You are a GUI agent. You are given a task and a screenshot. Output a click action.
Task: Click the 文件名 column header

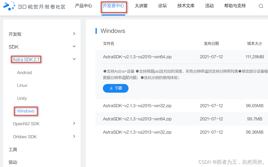coord(108,44)
